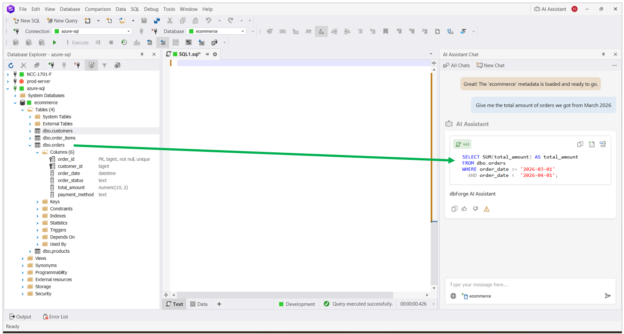Select the Programmability folder
The width and height of the screenshot is (624, 334).
51,273
